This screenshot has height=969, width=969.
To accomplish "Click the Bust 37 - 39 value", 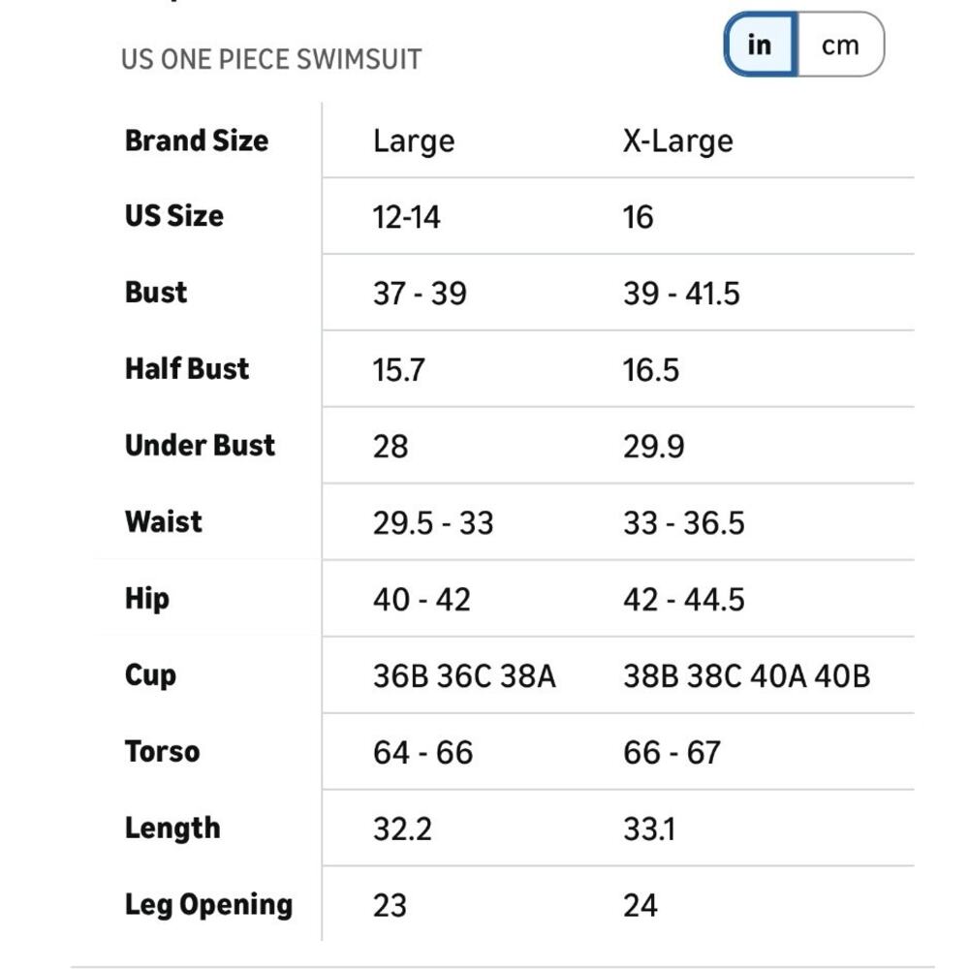I will point(420,294).
